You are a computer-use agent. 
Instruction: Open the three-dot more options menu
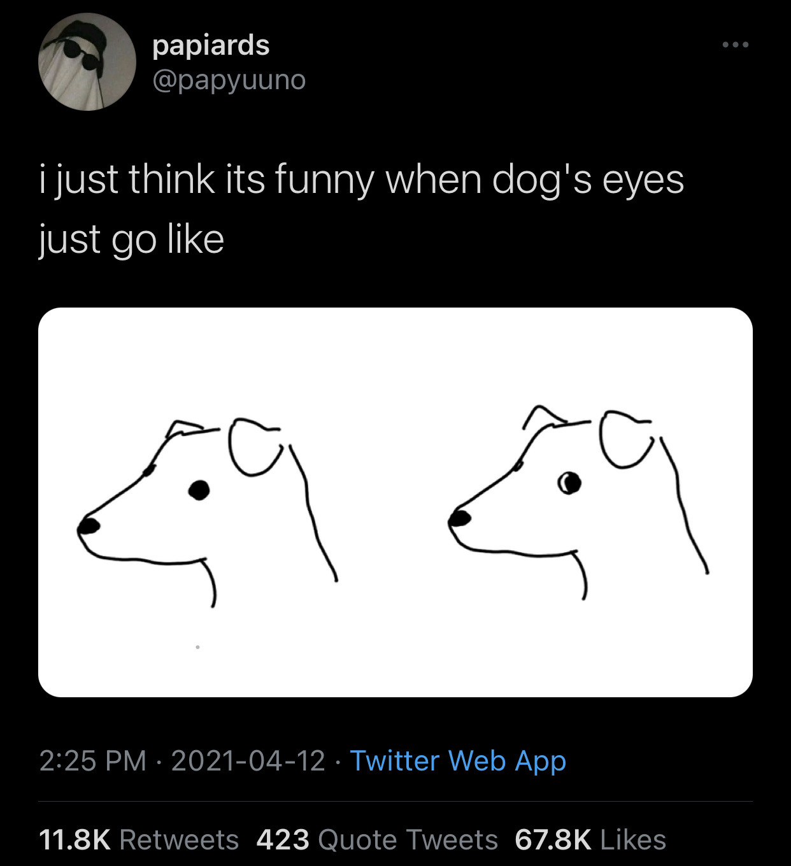[735, 45]
